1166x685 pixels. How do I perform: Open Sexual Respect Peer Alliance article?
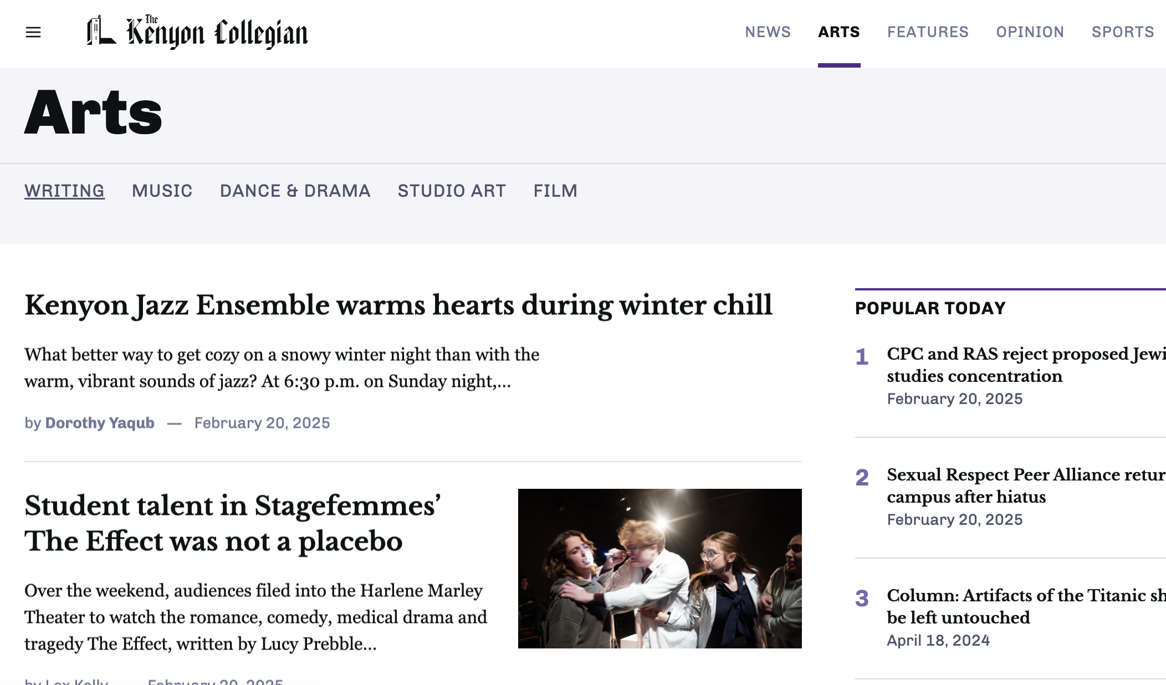[1026, 485]
